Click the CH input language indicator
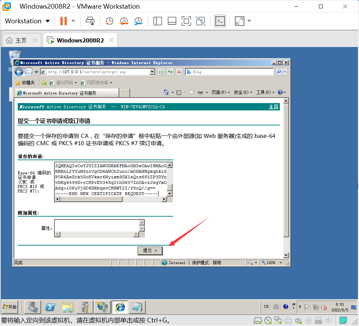 click(266, 306)
